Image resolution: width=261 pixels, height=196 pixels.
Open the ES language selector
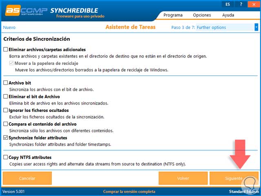point(228,4)
